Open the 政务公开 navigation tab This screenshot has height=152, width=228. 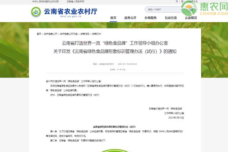(x=130, y=18)
